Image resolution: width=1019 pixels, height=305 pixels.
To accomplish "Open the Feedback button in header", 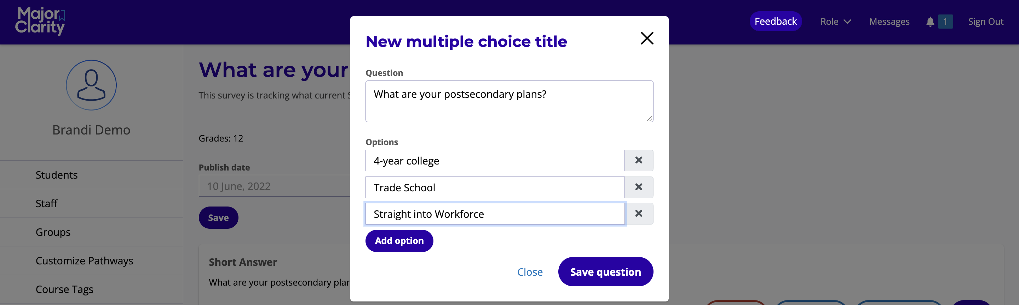I will 775,21.
